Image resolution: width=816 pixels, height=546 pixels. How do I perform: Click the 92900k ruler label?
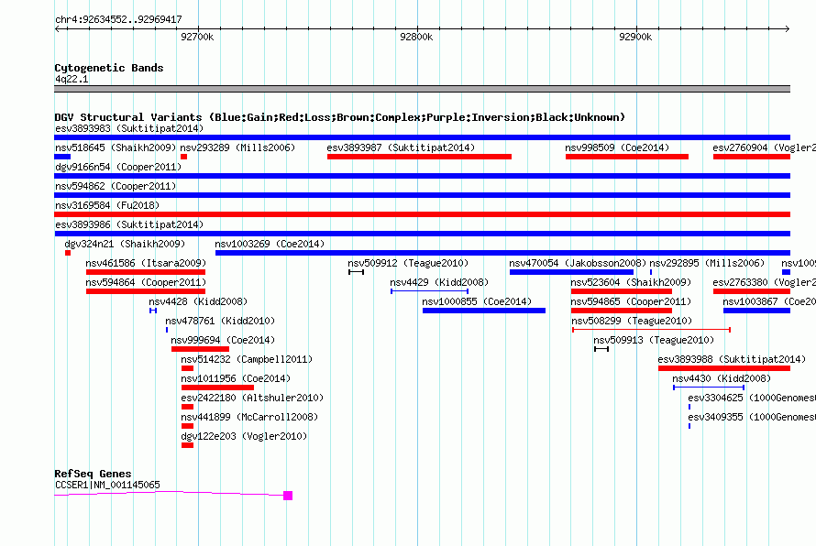[635, 37]
